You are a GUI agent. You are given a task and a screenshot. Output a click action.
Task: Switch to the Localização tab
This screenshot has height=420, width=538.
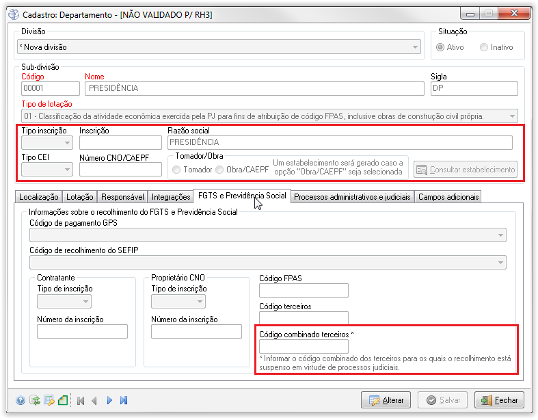pos(39,197)
